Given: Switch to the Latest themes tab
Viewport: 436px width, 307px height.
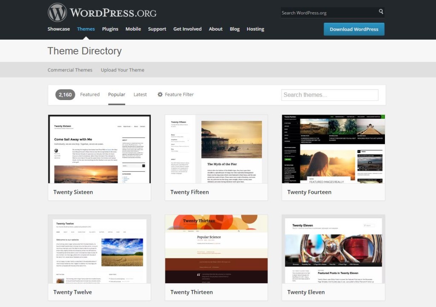Looking at the screenshot, I should (x=140, y=95).
